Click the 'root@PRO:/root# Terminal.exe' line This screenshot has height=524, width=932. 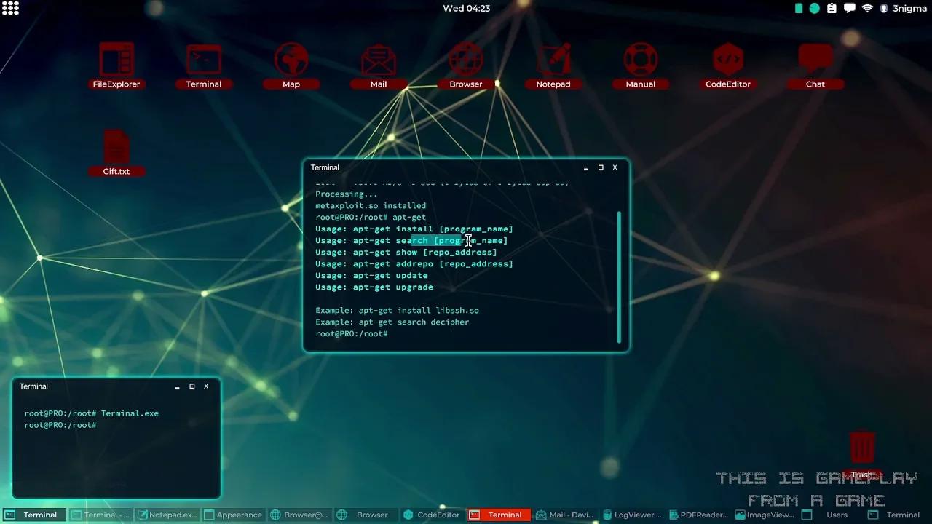click(92, 413)
